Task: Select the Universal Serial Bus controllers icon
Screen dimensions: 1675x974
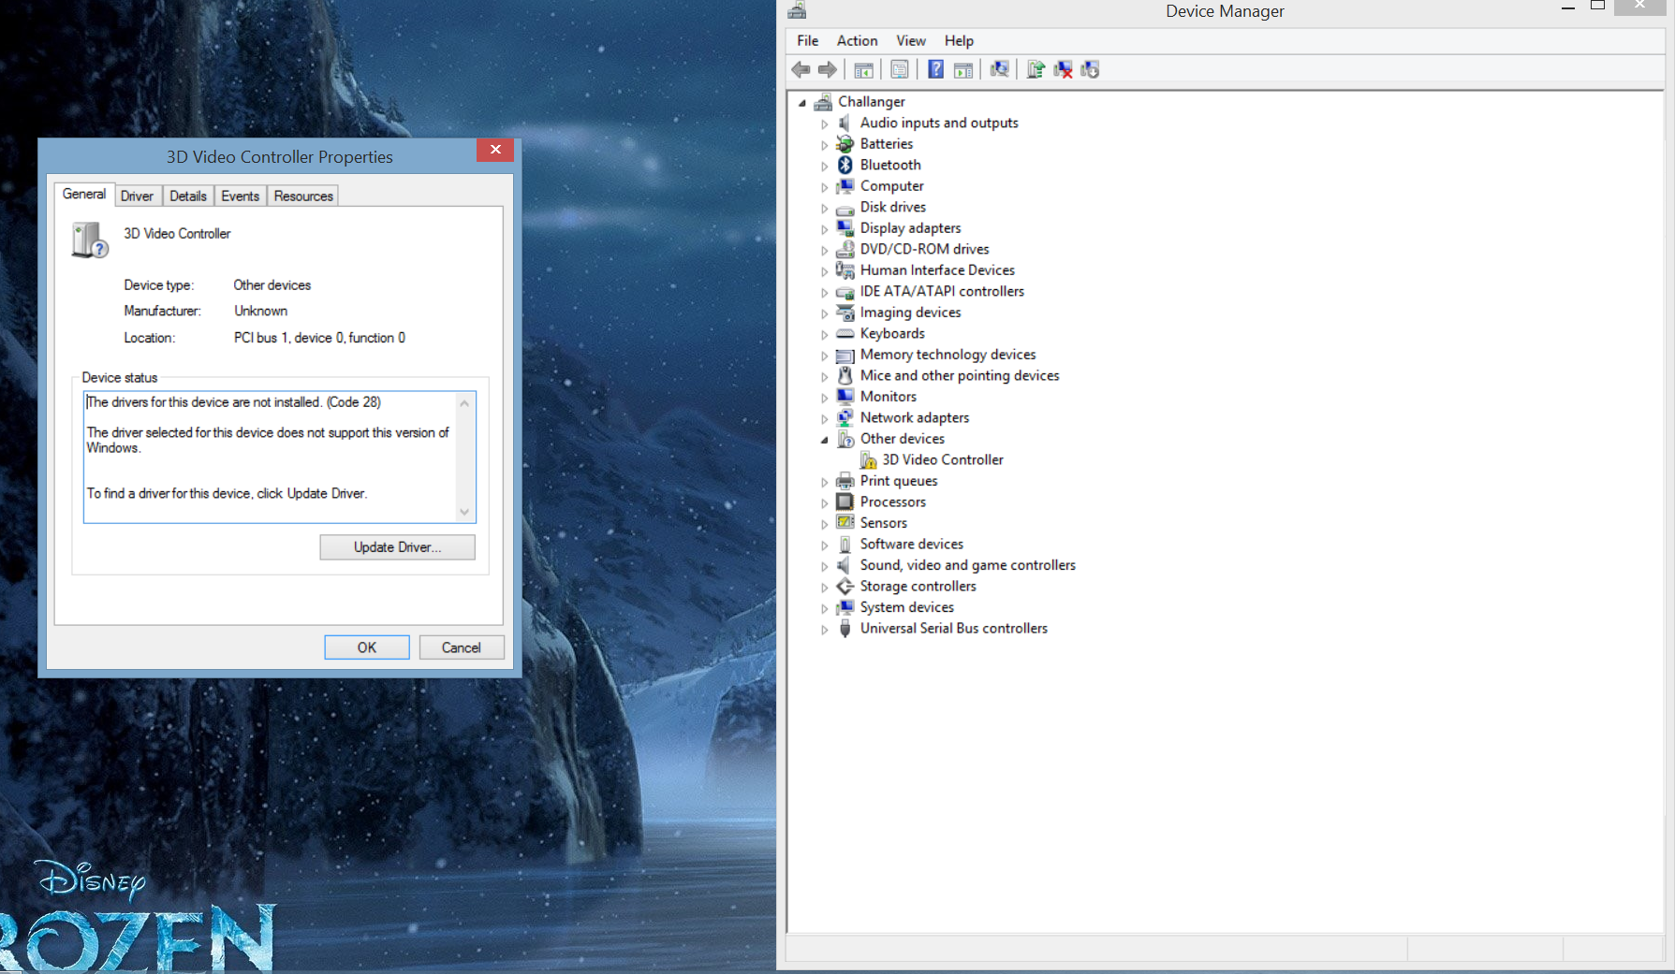Action: click(845, 629)
